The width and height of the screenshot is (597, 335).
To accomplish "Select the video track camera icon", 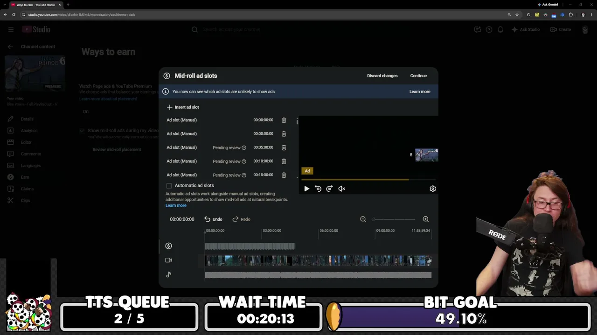I will 169,260.
